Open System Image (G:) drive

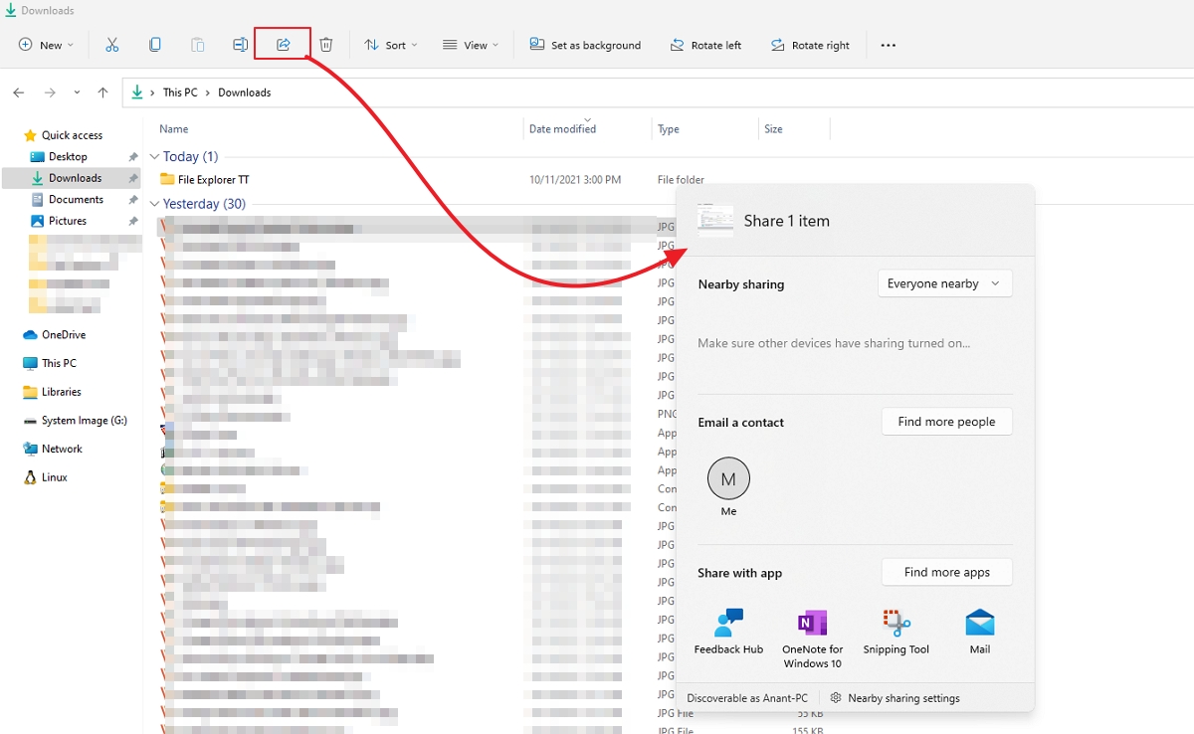click(x=76, y=421)
